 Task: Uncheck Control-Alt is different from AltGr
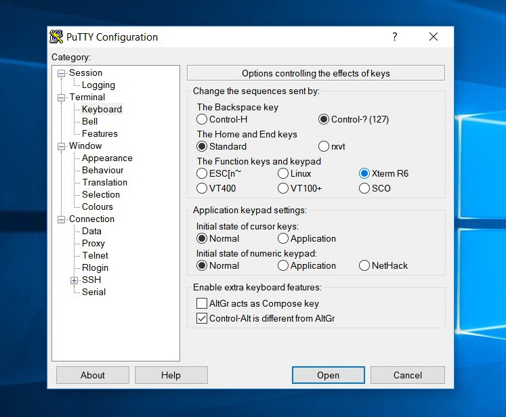(202, 318)
